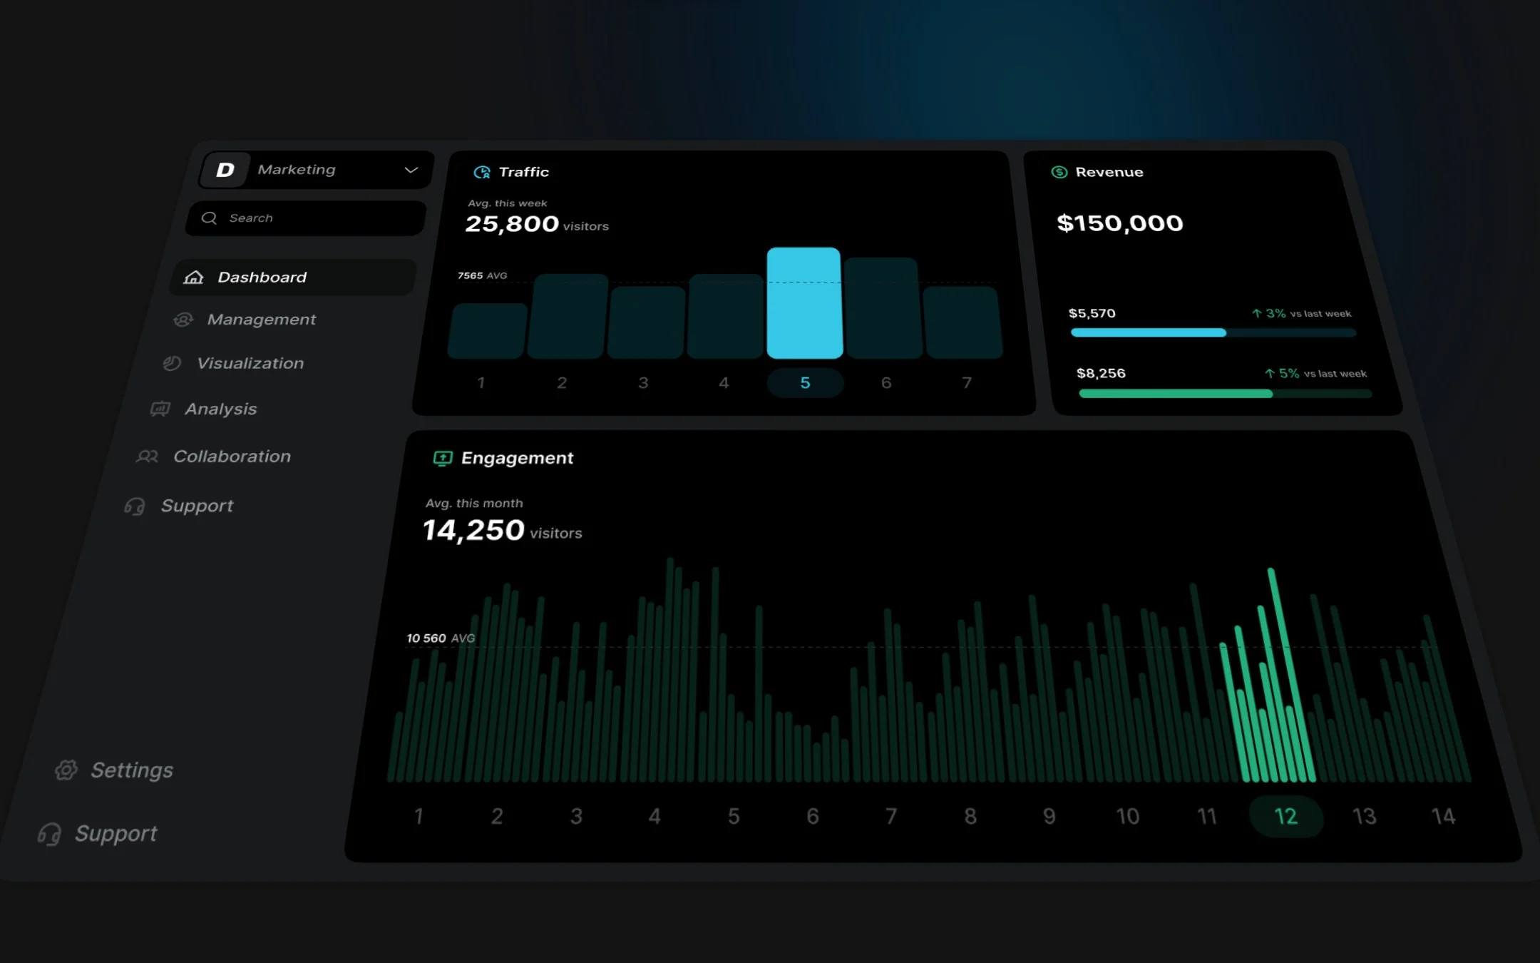Click the D logo icon
This screenshot has height=963, width=1540.
[x=225, y=170]
